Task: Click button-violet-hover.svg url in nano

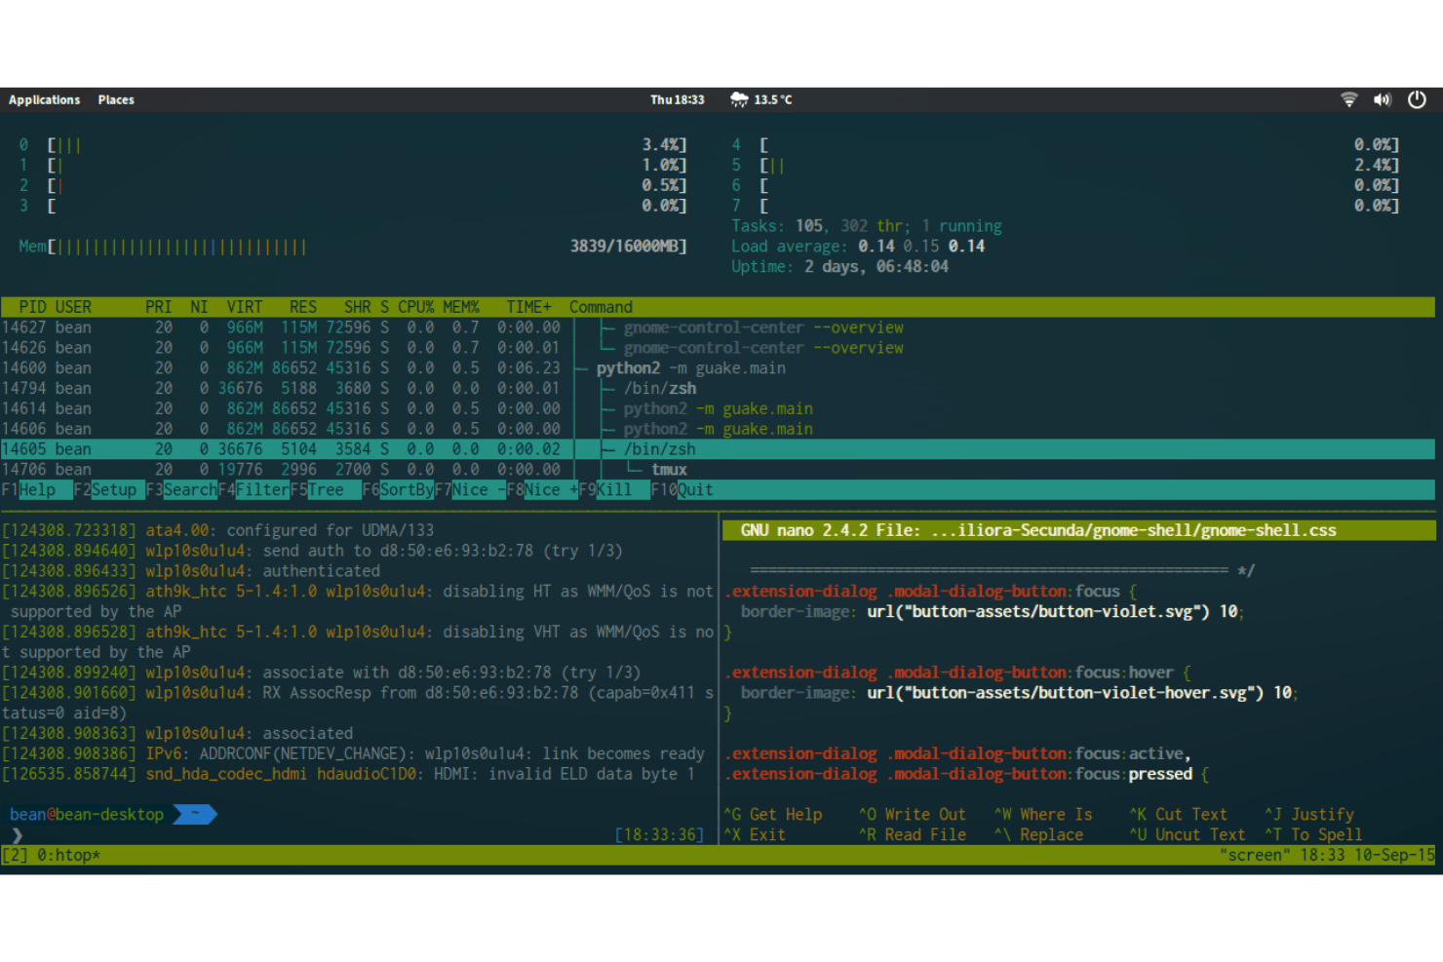Action: (1065, 693)
